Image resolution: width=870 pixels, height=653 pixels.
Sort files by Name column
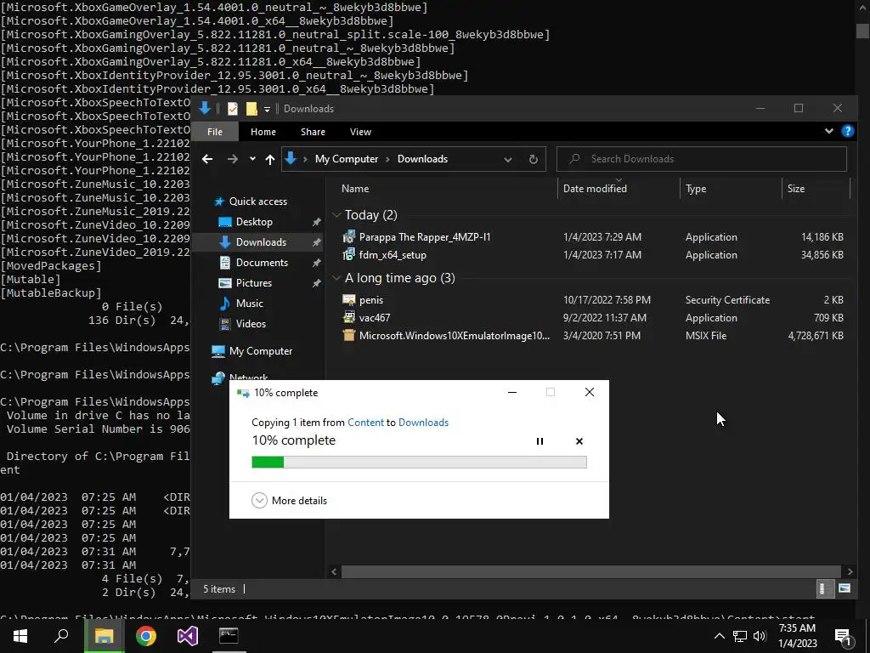coord(355,189)
